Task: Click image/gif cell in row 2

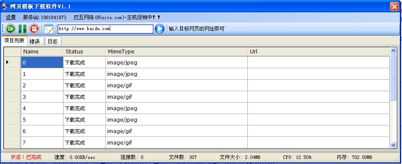Action: tap(176, 86)
